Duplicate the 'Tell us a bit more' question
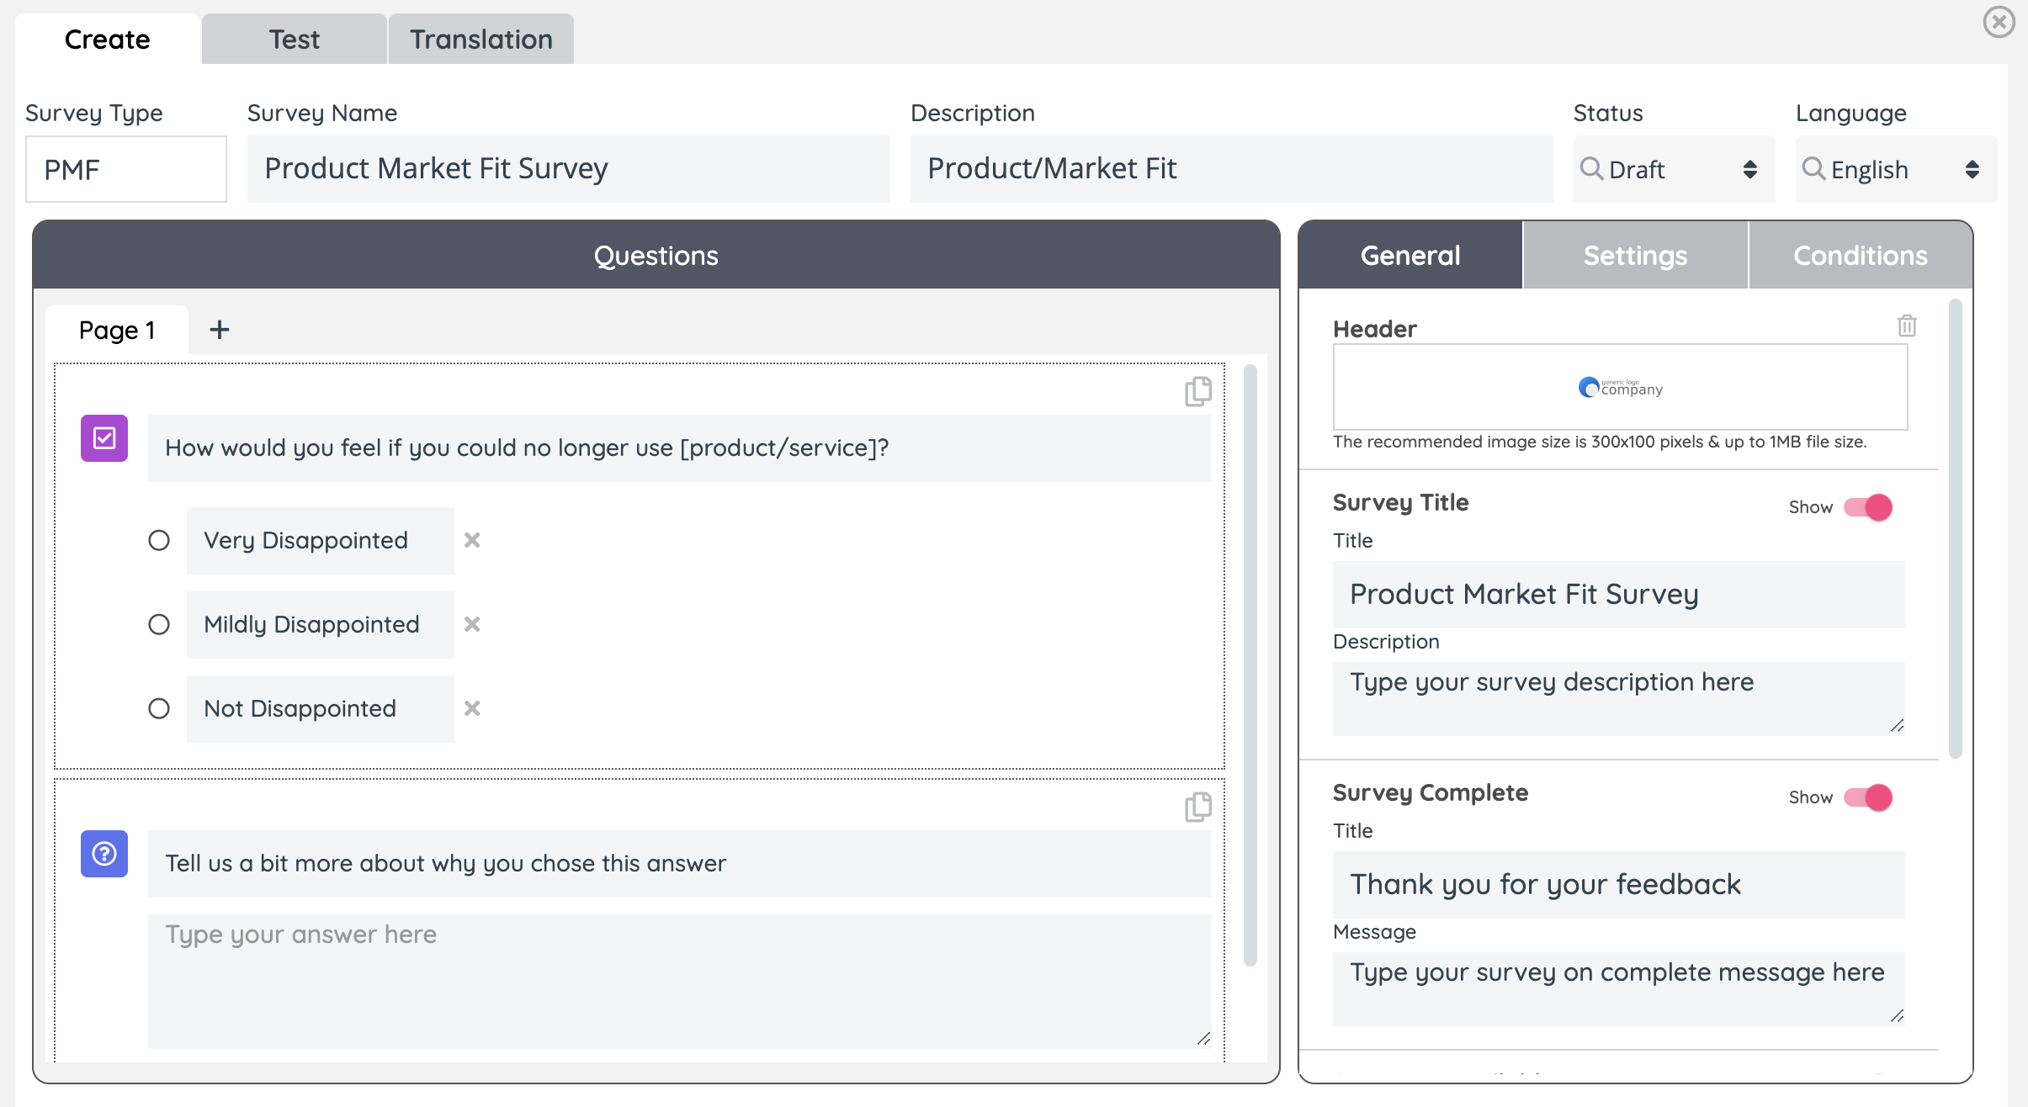This screenshot has width=2028, height=1107. pos(1197,807)
